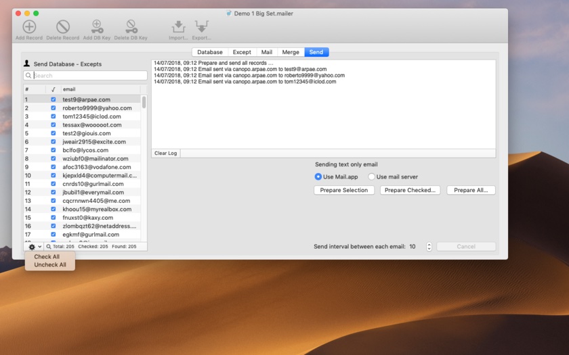The width and height of the screenshot is (569, 355).
Task: Switch to the Merge tab
Action: 290,52
